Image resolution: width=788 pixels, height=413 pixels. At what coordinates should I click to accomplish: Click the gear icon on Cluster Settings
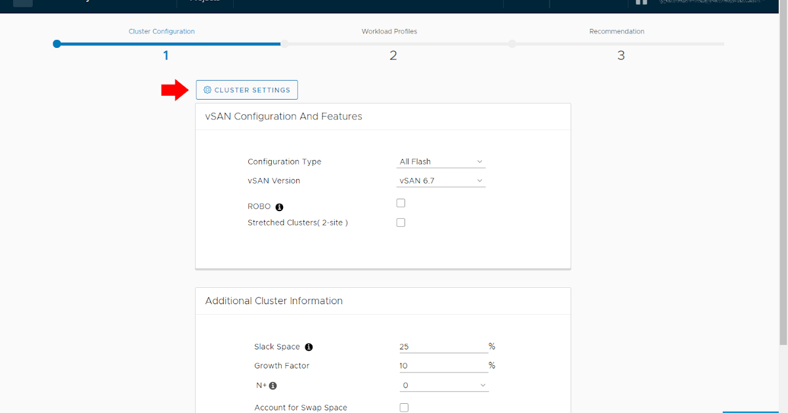coord(207,90)
